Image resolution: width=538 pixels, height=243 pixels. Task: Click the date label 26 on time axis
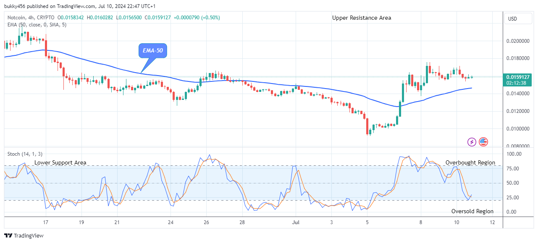coord(206,222)
